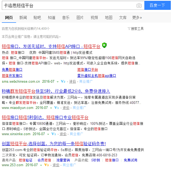This screenshot has height=172, width=171.
Task: Click the camera image search icon
Action: click(139, 5)
